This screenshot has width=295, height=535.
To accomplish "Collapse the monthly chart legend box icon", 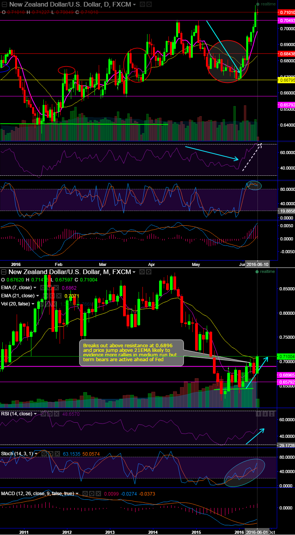I will [4, 272].
